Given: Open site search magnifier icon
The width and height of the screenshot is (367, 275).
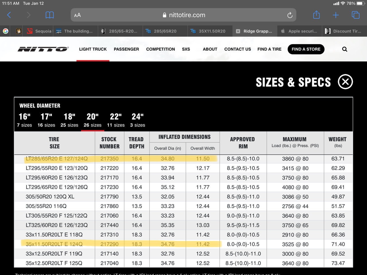Looking at the screenshot, I should tap(345, 49).
